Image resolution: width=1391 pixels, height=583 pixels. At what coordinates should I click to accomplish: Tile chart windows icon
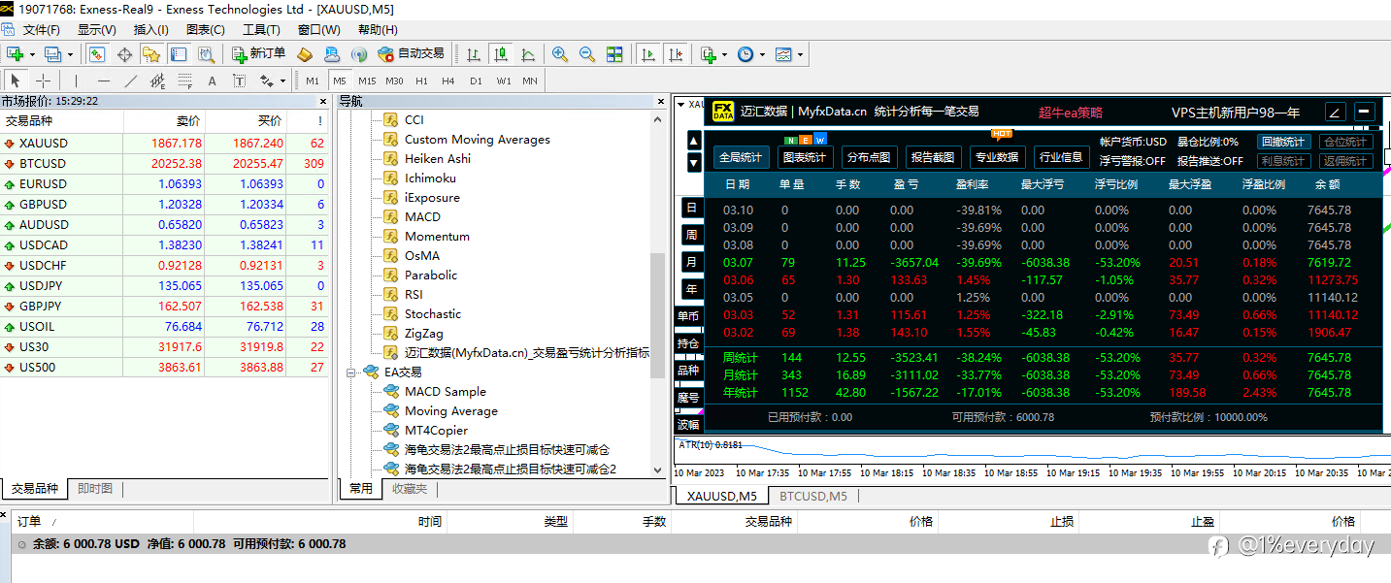614,54
